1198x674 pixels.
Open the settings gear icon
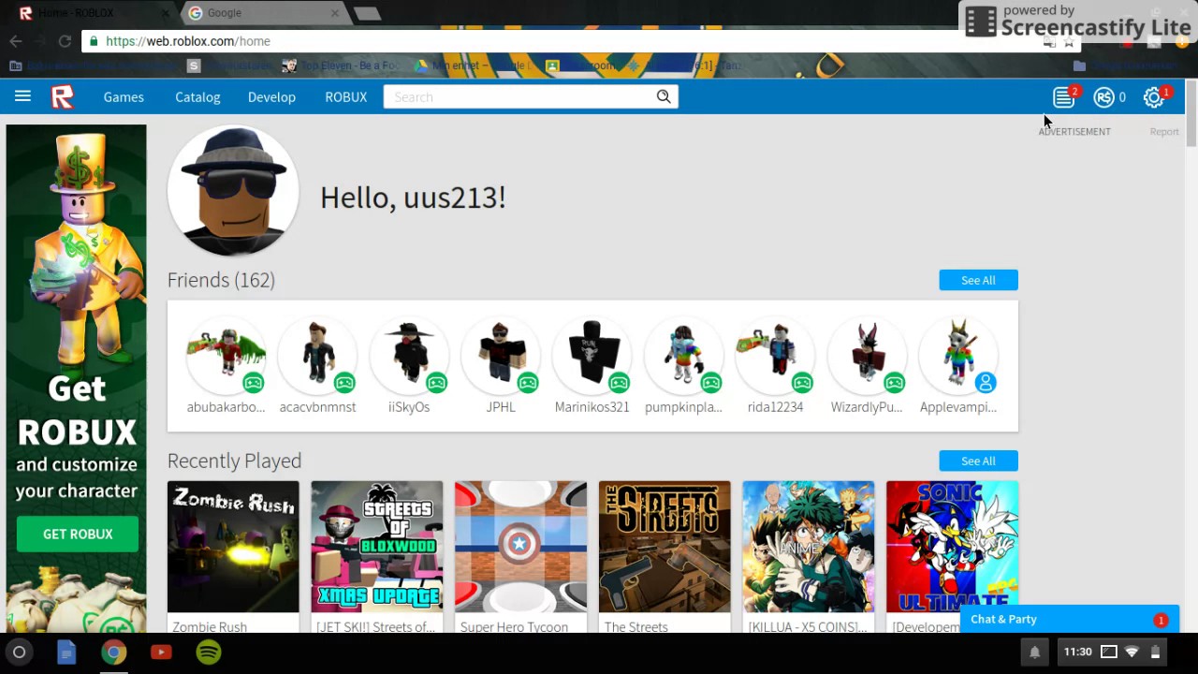(1154, 97)
